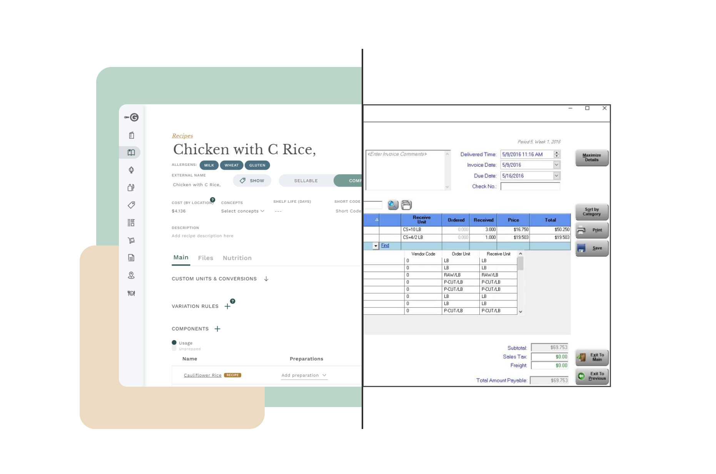Click the Short Code input field
The height and width of the screenshot is (474, 716).
(x=348, y=211)
